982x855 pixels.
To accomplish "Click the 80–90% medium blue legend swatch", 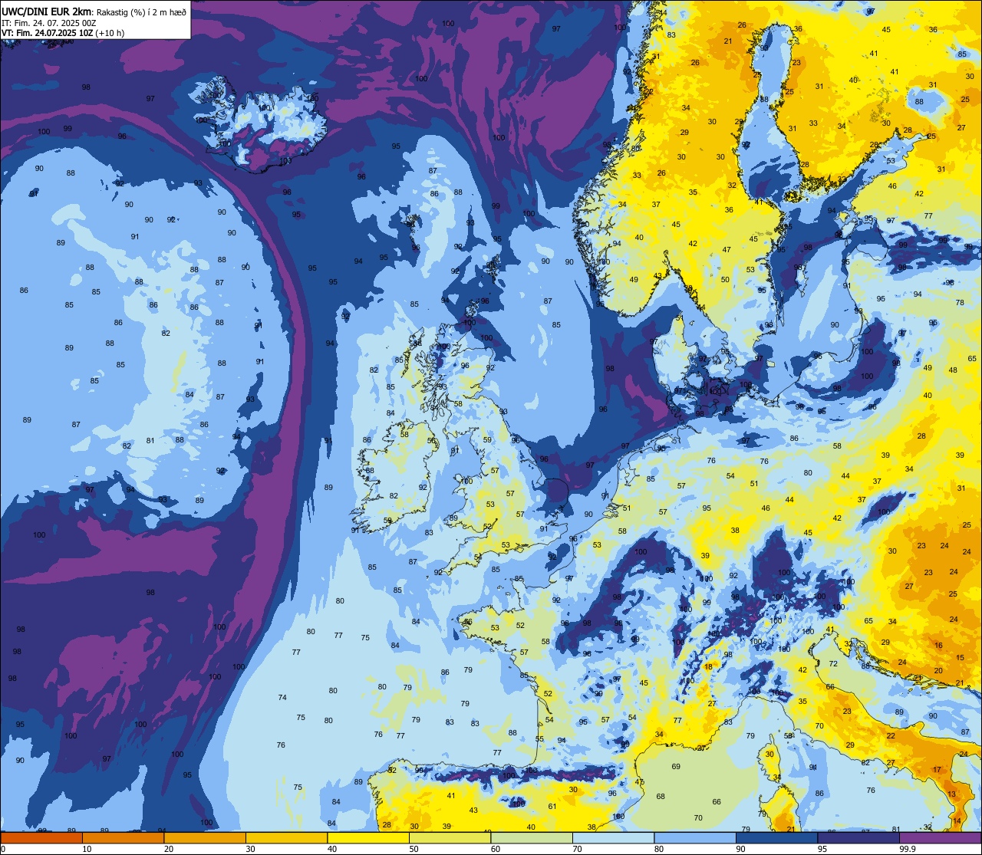I will 696,837.
